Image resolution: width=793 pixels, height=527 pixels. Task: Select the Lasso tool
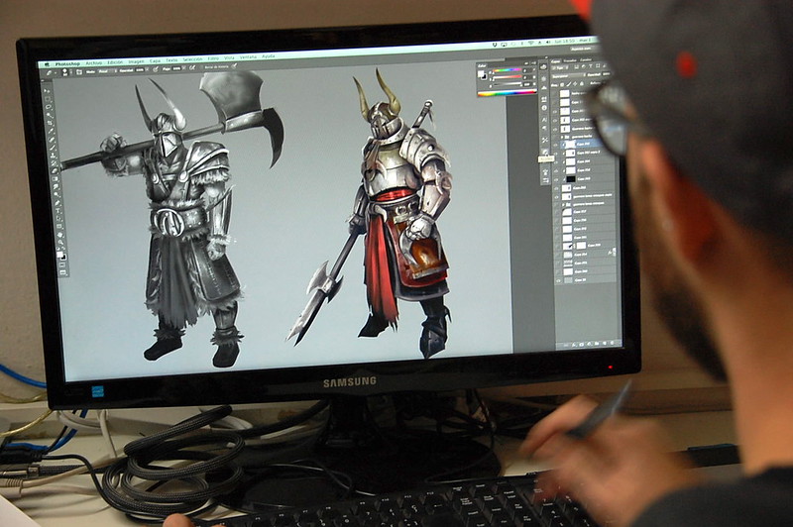[49, 107]
